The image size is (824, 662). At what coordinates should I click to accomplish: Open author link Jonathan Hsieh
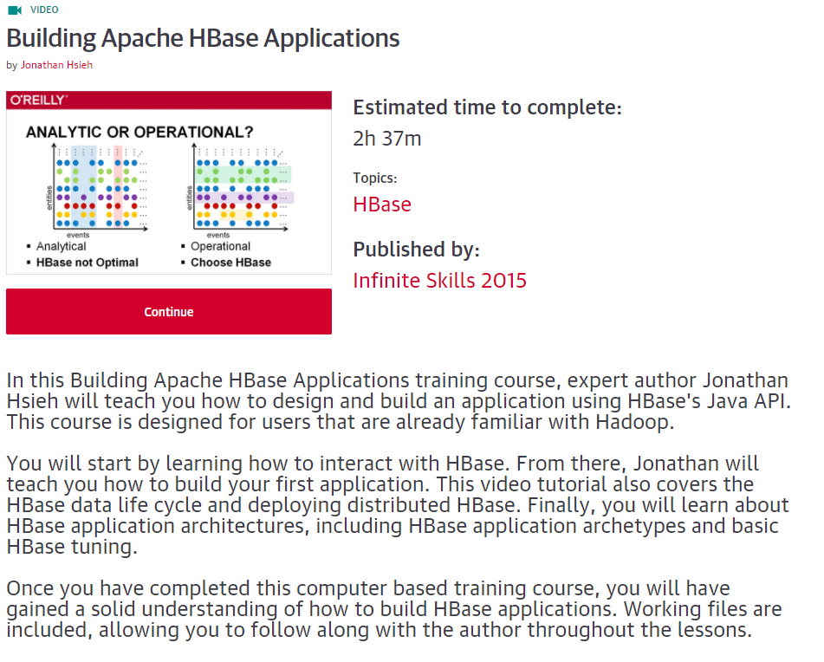57,65
